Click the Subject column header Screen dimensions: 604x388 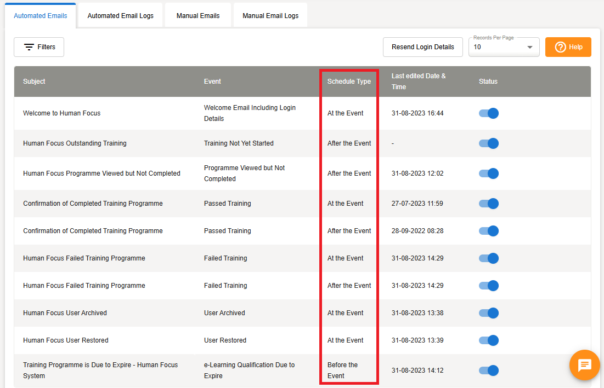pos(34,82)
